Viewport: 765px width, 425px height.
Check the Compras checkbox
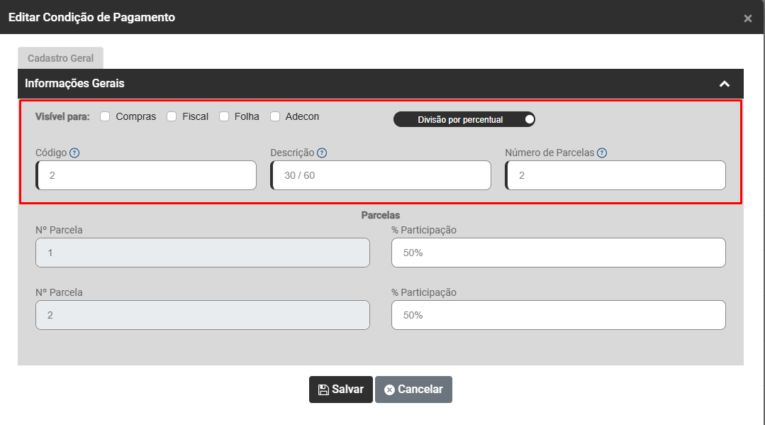tap(105, 116)
